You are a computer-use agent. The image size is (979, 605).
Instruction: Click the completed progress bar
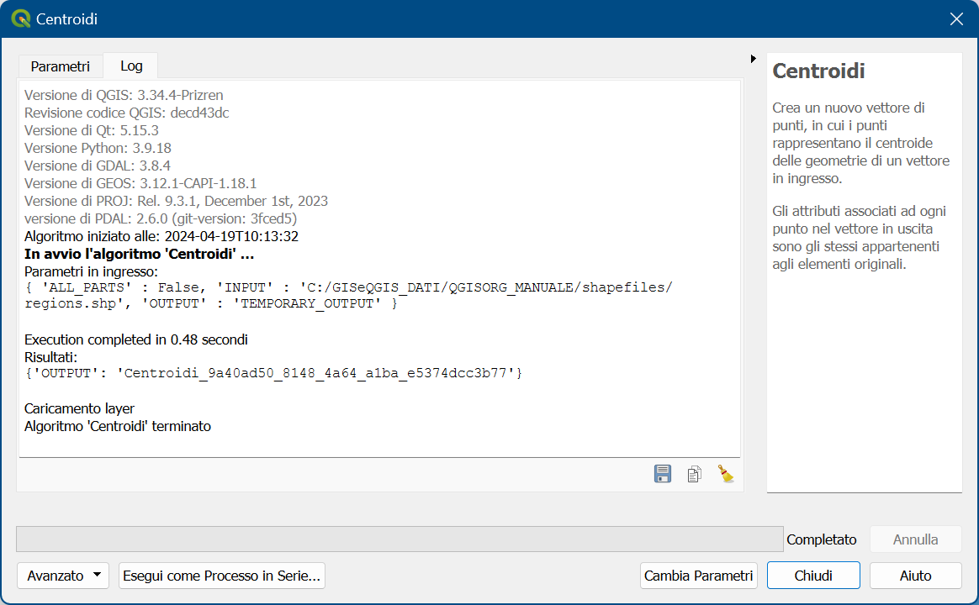tap(400, 539)
